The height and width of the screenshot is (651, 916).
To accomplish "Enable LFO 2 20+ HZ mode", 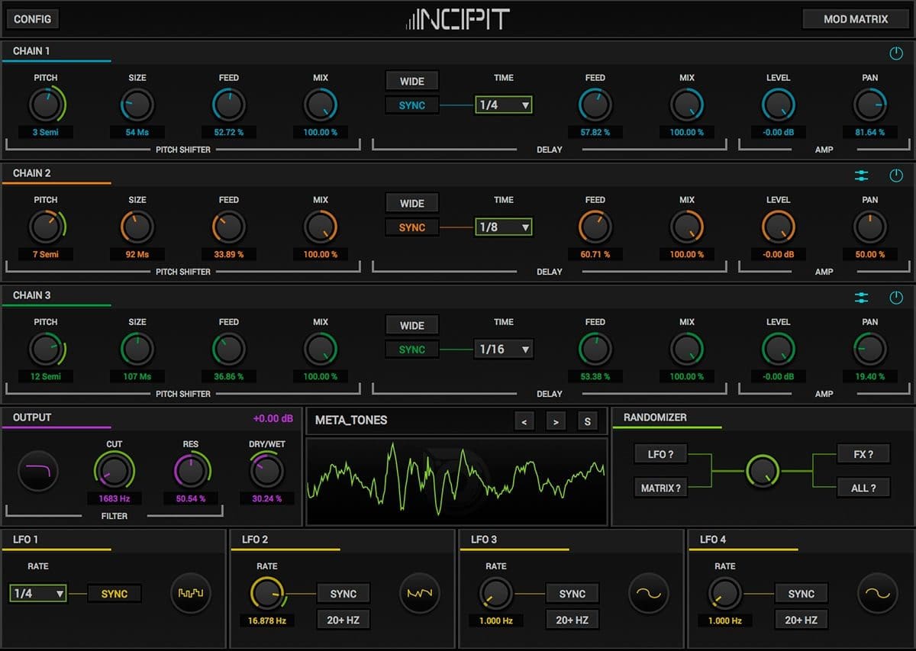I will click(x=343, y=620).
